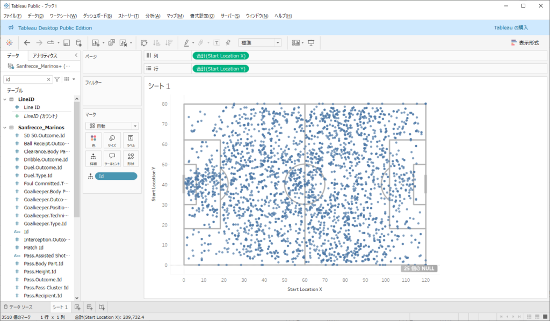The height and width of the screenshot is (321, 550).
Task: Switch to the データ ソース tab
Action: coord(18,308)
